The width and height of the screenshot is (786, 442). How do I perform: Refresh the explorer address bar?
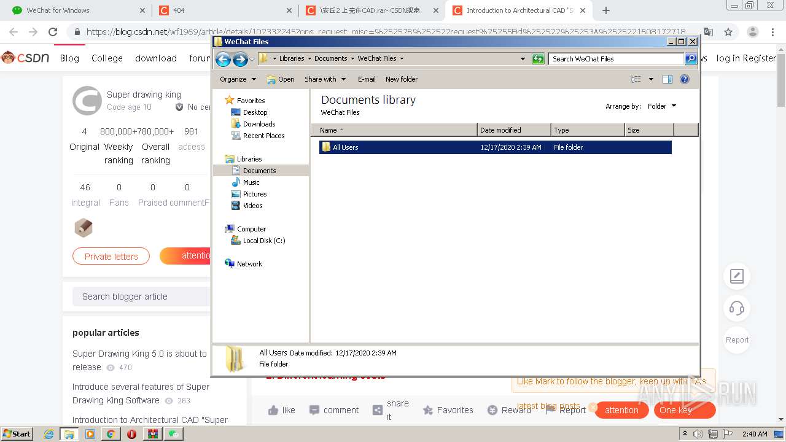[x=538, y=59]
